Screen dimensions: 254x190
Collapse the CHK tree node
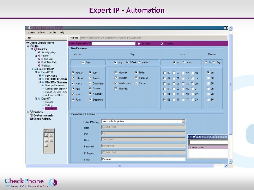tap(28, 46)
